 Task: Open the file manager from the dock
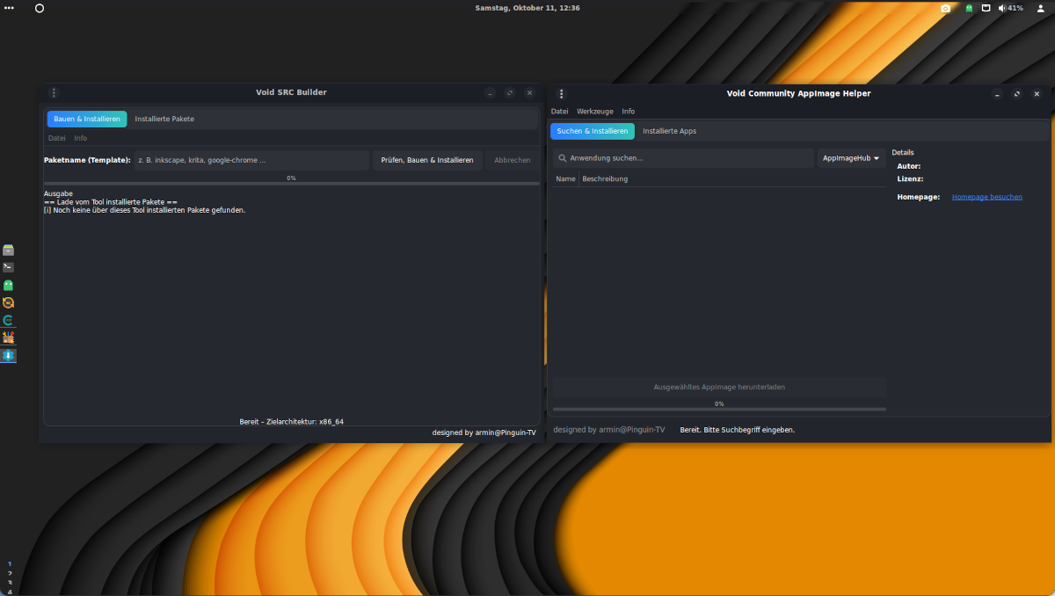click(x=9, y=250)
